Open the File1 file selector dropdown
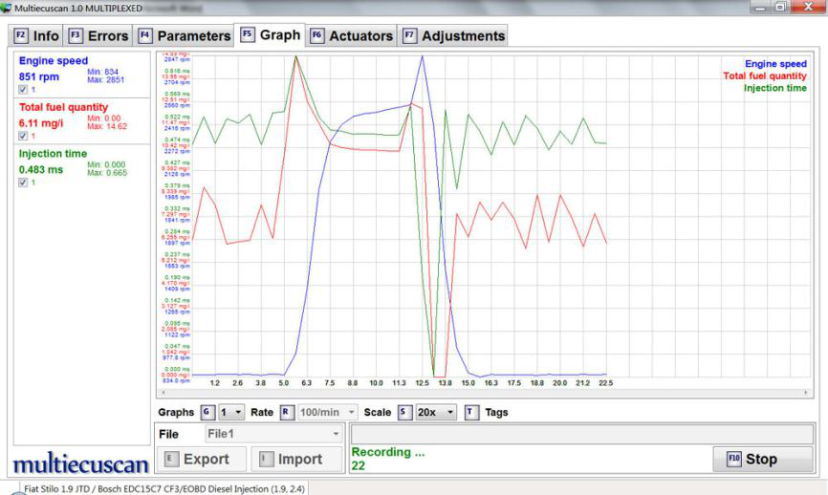828x495 pixels. click(x=261, y=434)
